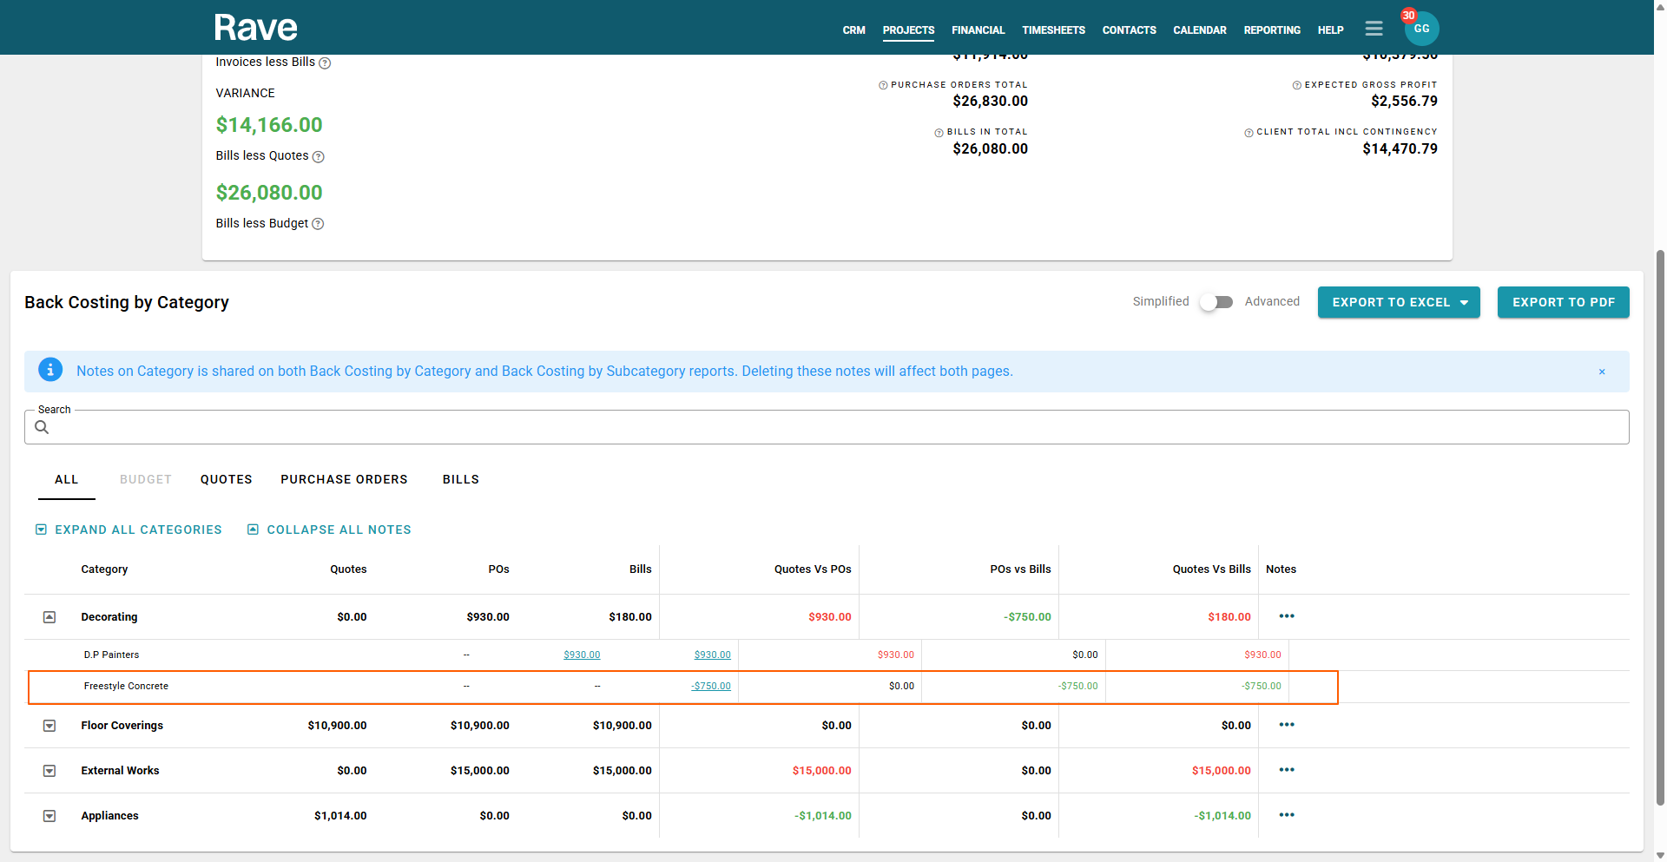This screenshot has width=1667, height=862.
Task: Open the Financial menu
Action: tap(978, 30)
